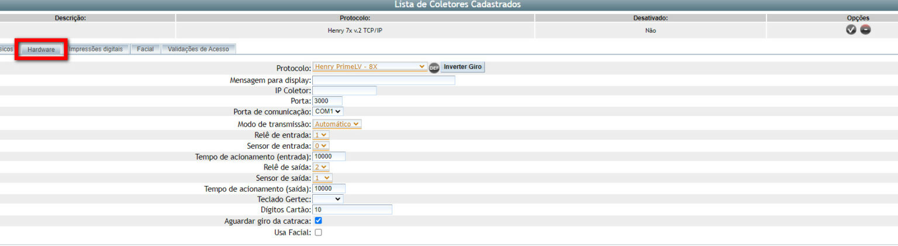Screen dimensions: 898x246
Task: Uncheck Aguardar giro da catraca checkbox
Action: point(318,221)
